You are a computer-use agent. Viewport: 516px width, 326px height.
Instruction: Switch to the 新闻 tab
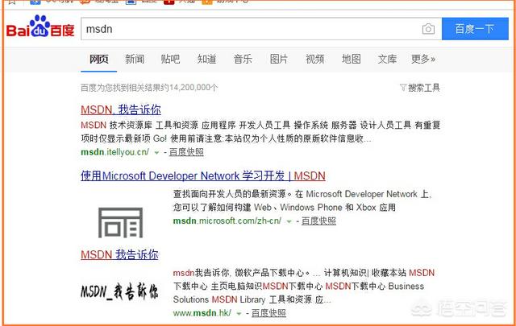coord(135,59)
